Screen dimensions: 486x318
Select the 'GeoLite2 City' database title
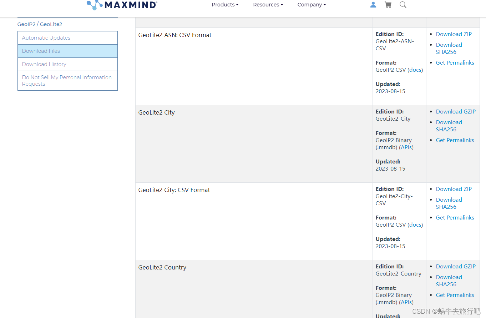click(x=157, y=112)
